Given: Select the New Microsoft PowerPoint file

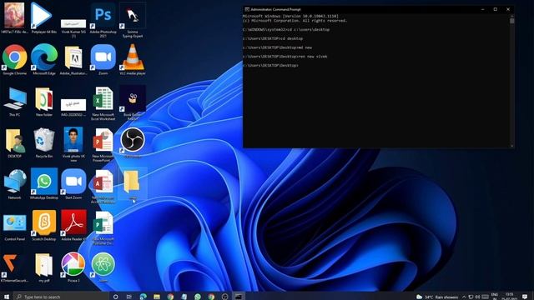Looking at the screenshot, I should click(x=103, y=144).
